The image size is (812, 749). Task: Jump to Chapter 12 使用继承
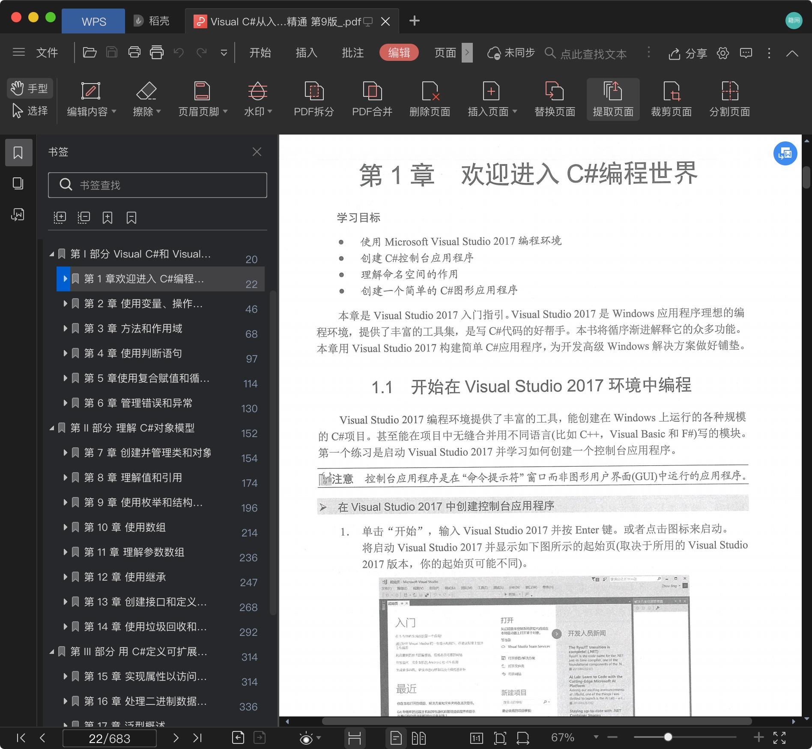125,577
